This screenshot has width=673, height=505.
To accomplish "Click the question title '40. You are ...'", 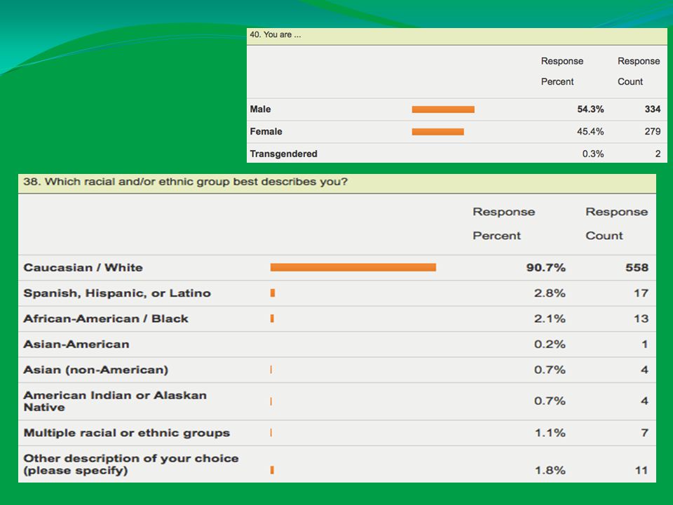I will click(x=275, y=35).
